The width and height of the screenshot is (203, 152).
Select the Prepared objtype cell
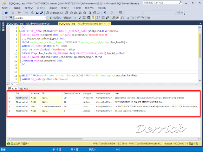click(x=88, y=98)
